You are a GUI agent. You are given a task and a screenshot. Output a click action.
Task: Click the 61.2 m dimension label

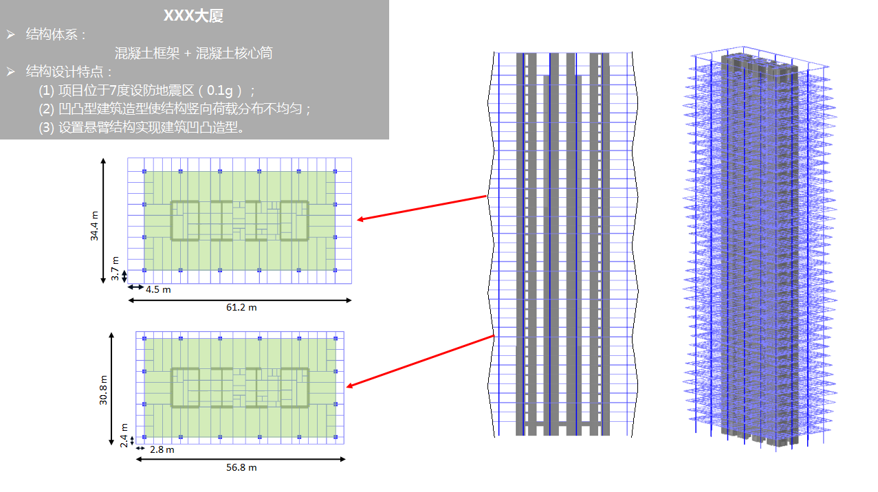coord(241,307)
